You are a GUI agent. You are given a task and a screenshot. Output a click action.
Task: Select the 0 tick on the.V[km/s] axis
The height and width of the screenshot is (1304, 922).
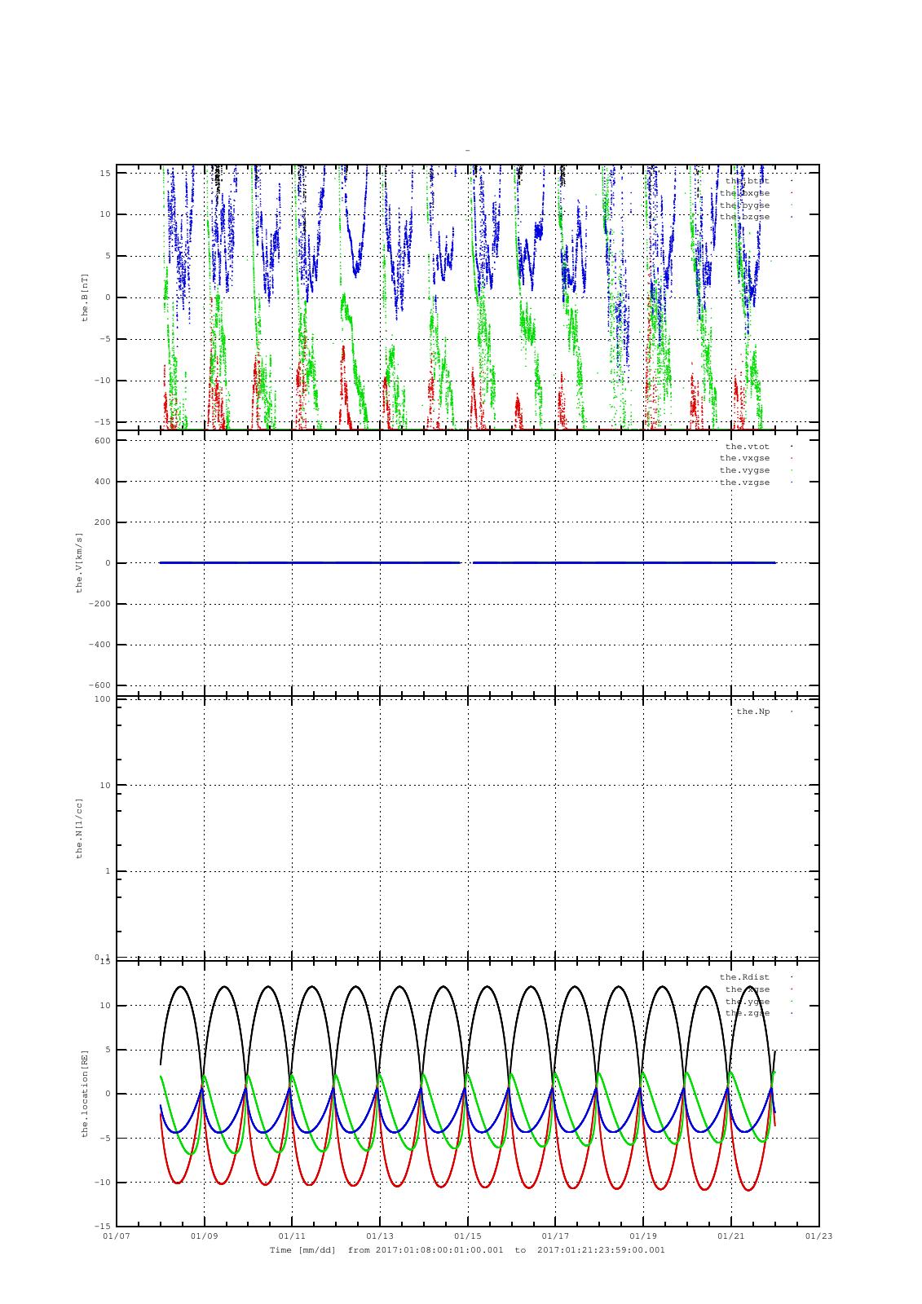click(x=108, y=563)
